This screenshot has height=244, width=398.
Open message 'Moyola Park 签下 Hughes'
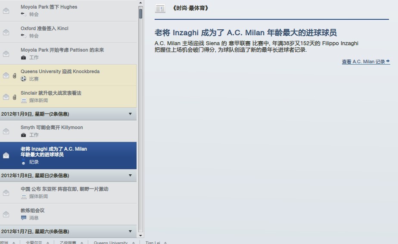[x=68, y=11]
